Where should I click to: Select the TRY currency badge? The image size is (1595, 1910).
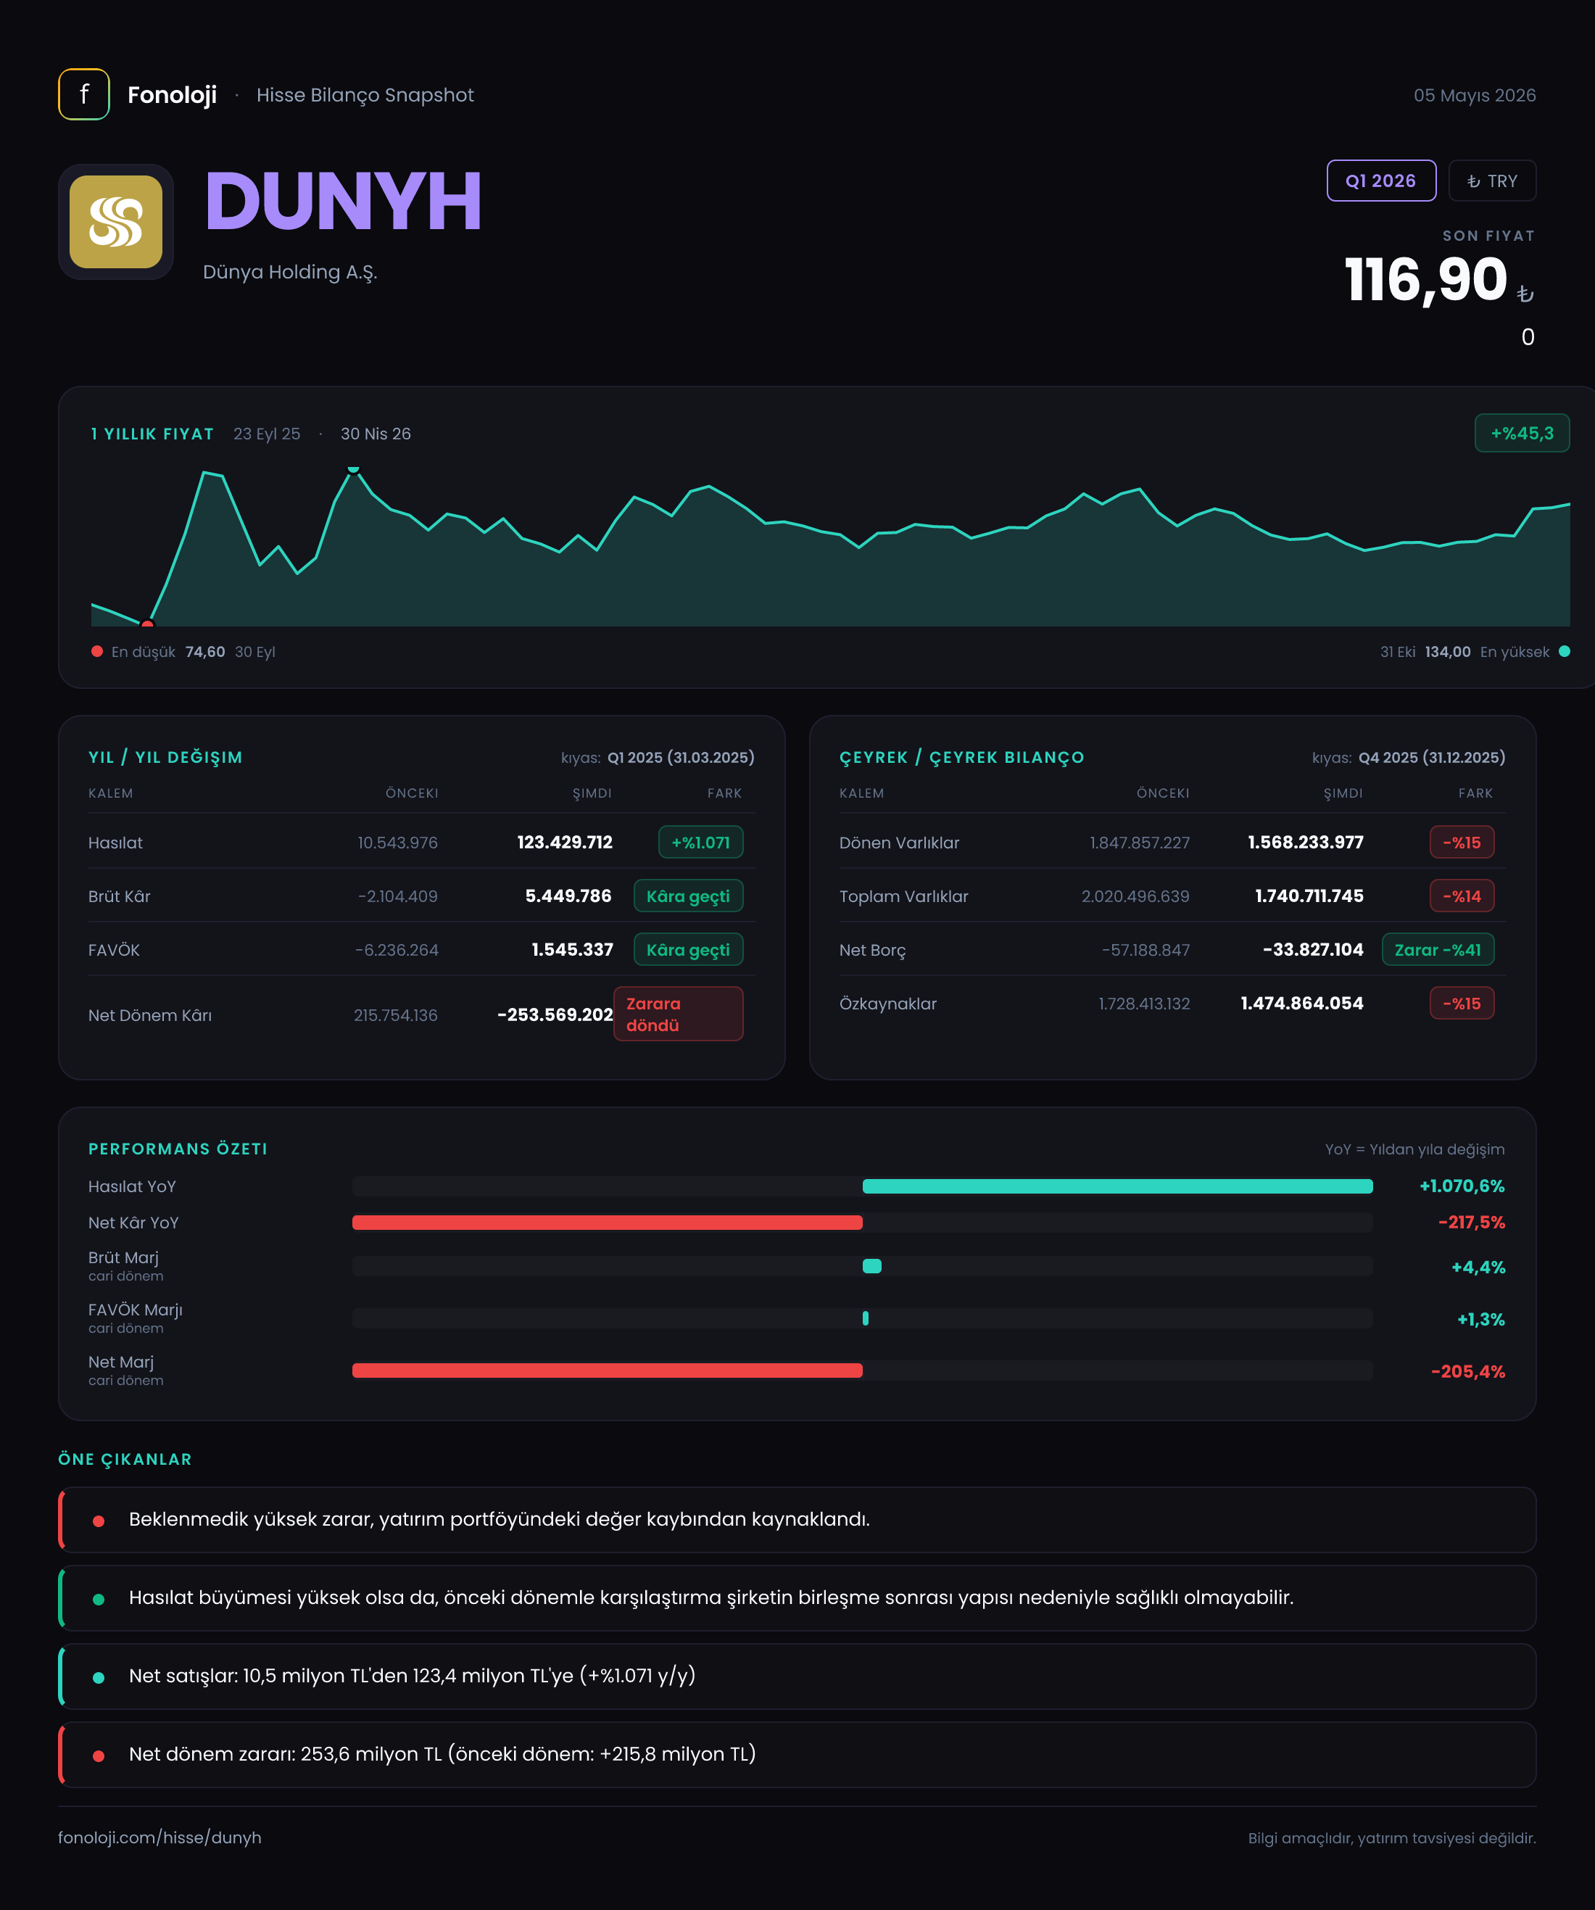pyautogui.click(x=1492, y=181)
